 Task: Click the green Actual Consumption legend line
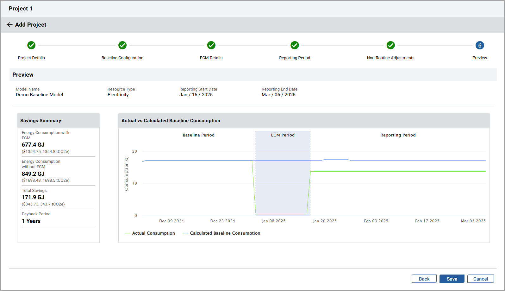click(128, 233)
